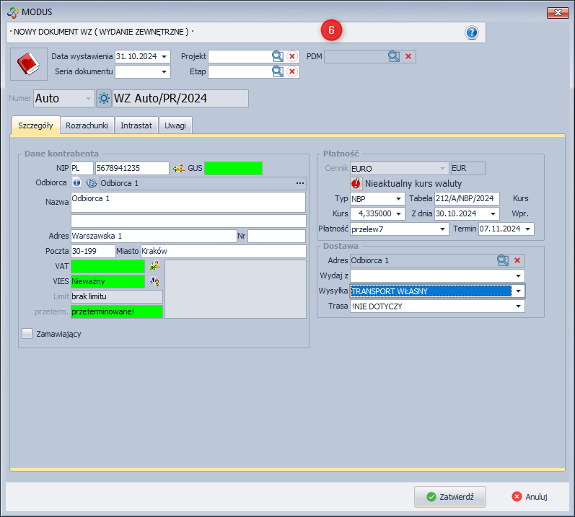Click the GUS lookup icon beside NIP
The image size is (575, 517).
[179, 168]
